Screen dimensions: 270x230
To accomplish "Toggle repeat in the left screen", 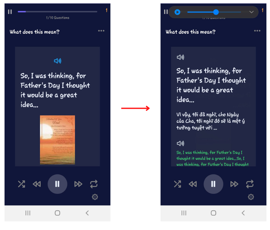I will [94, 184].
